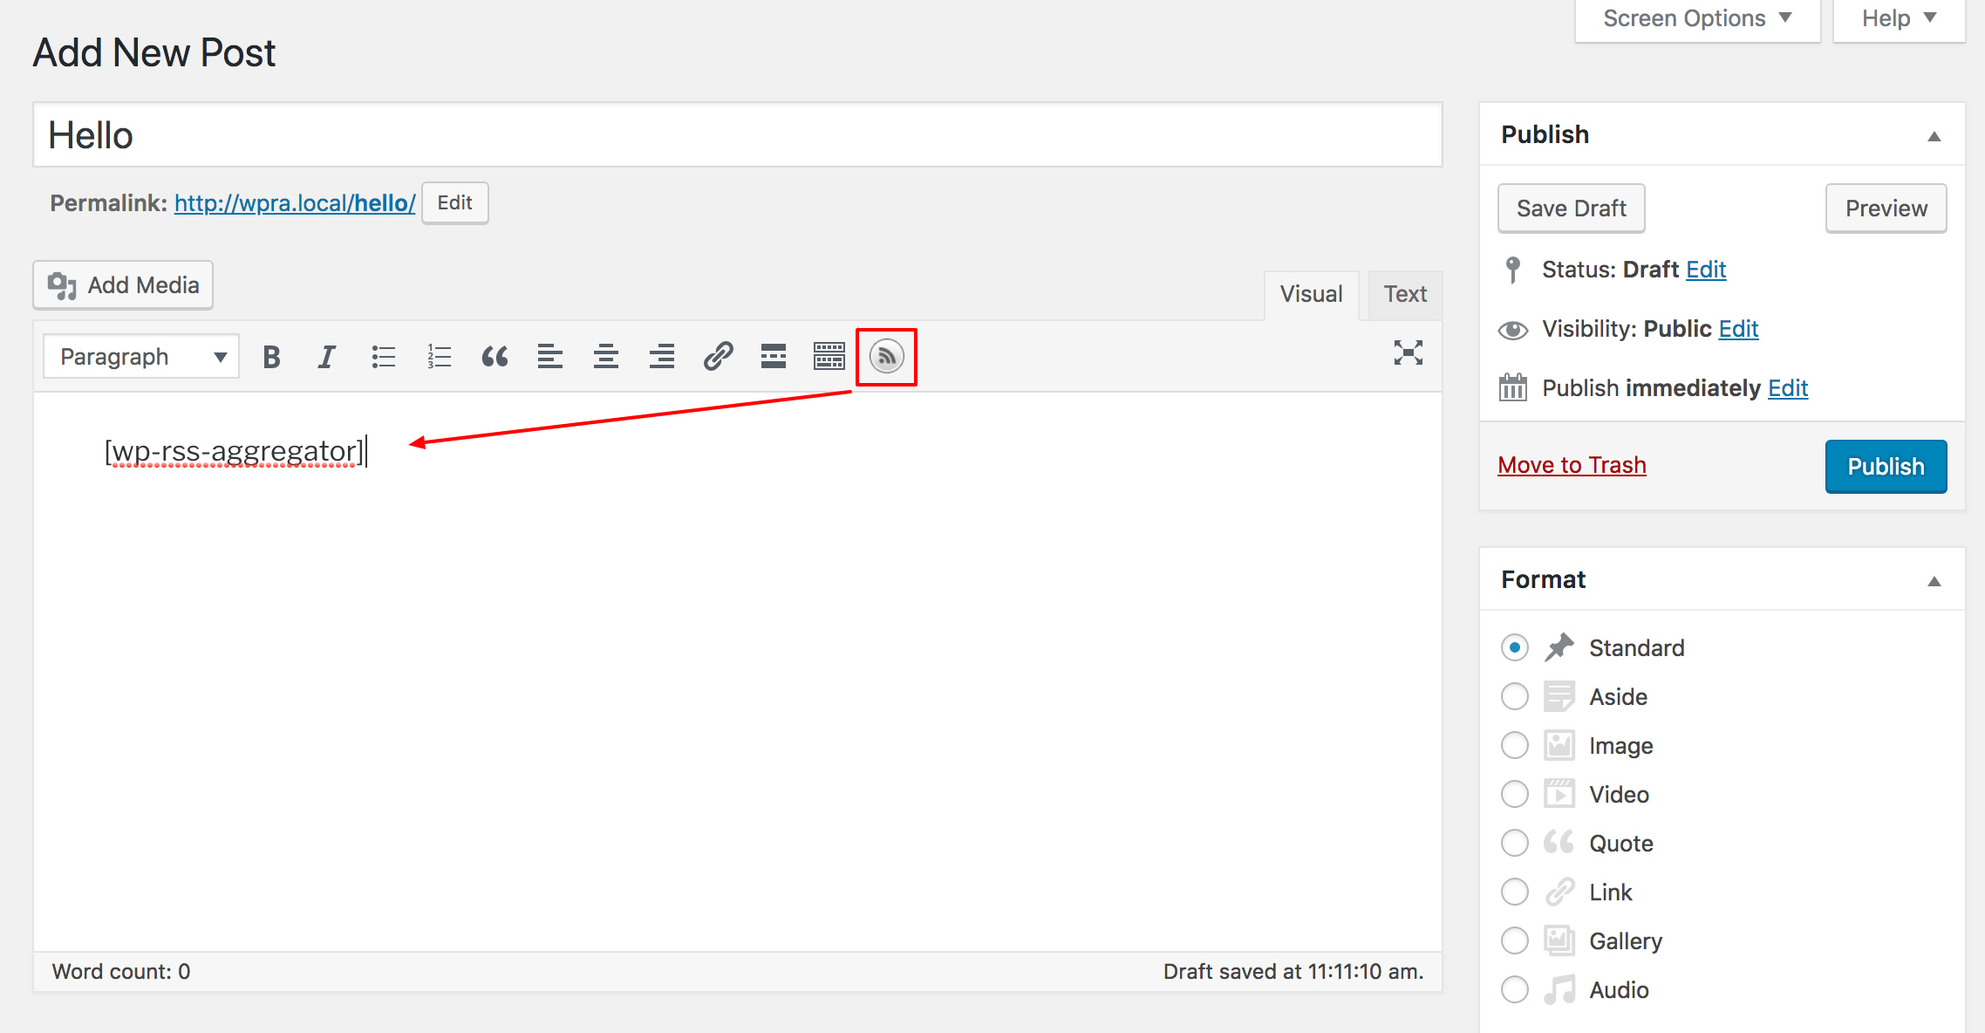
Task: Switch to the Text editor tab
Action: [1403, 294]
